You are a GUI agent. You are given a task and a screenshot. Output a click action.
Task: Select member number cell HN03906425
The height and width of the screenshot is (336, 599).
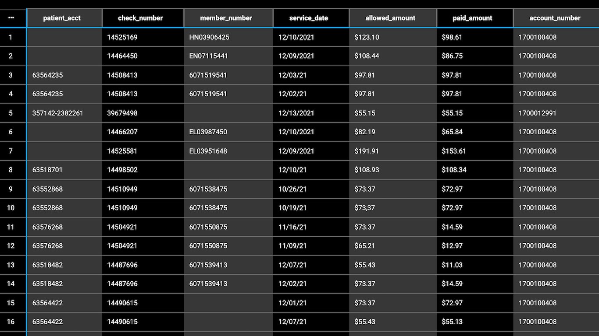[209, 37]
